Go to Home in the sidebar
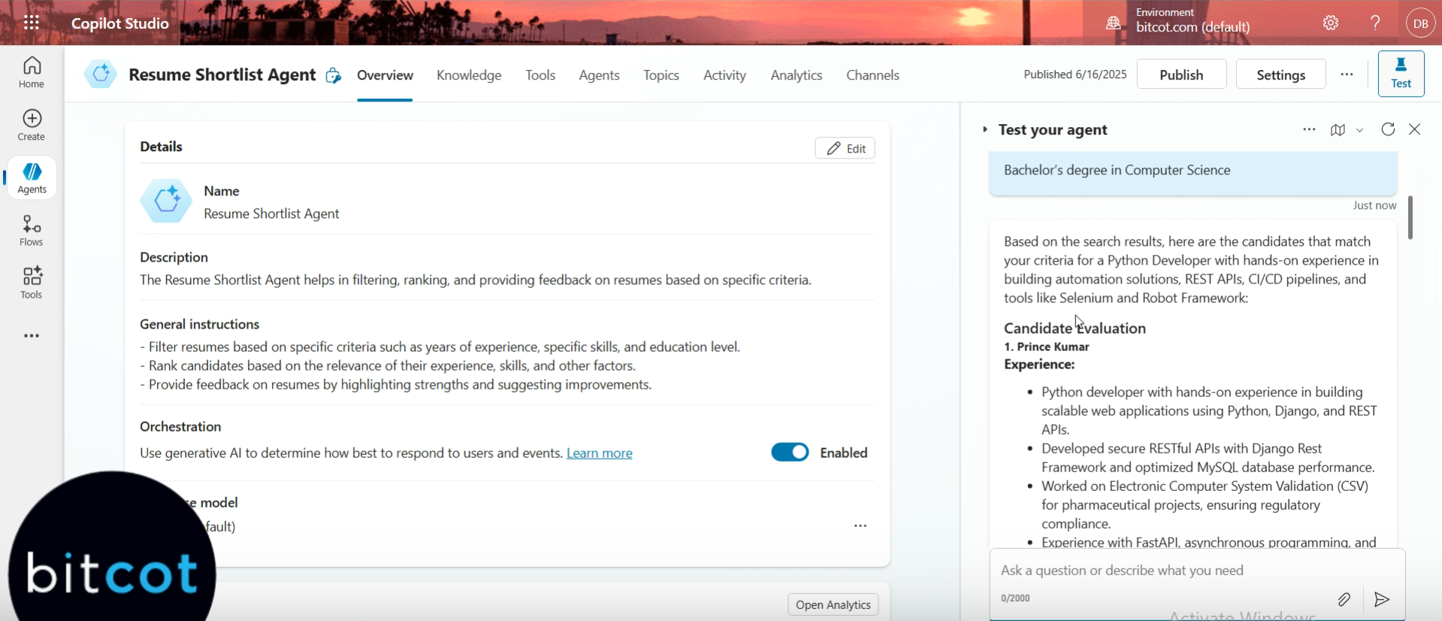Viewport: 1442px width, 621px height. pyautogui.click(x=32, y=72)
